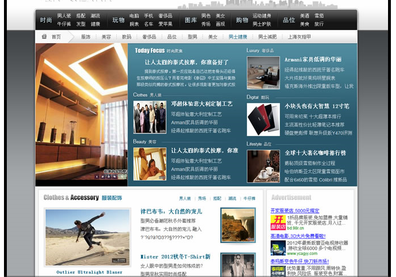Go to 健康 under the 时尚 menu
Viewport: 396px width, 277px height.
click(96, 24)
